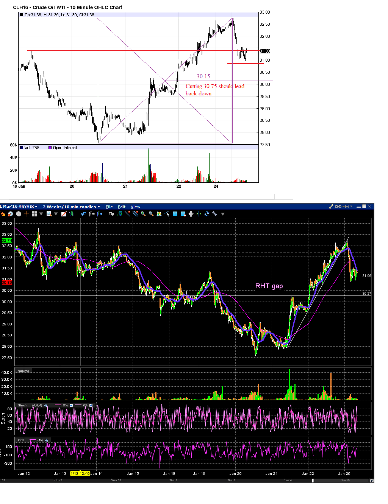Viewport: 388px width, 504px height.
Task: Click the horizontal compress arrows icon
Action: (x=199, y=214)
